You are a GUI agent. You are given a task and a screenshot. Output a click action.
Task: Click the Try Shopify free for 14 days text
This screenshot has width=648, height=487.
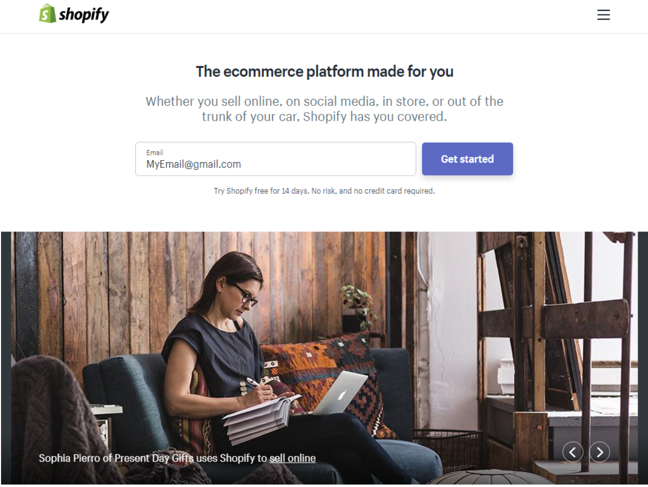325,191
